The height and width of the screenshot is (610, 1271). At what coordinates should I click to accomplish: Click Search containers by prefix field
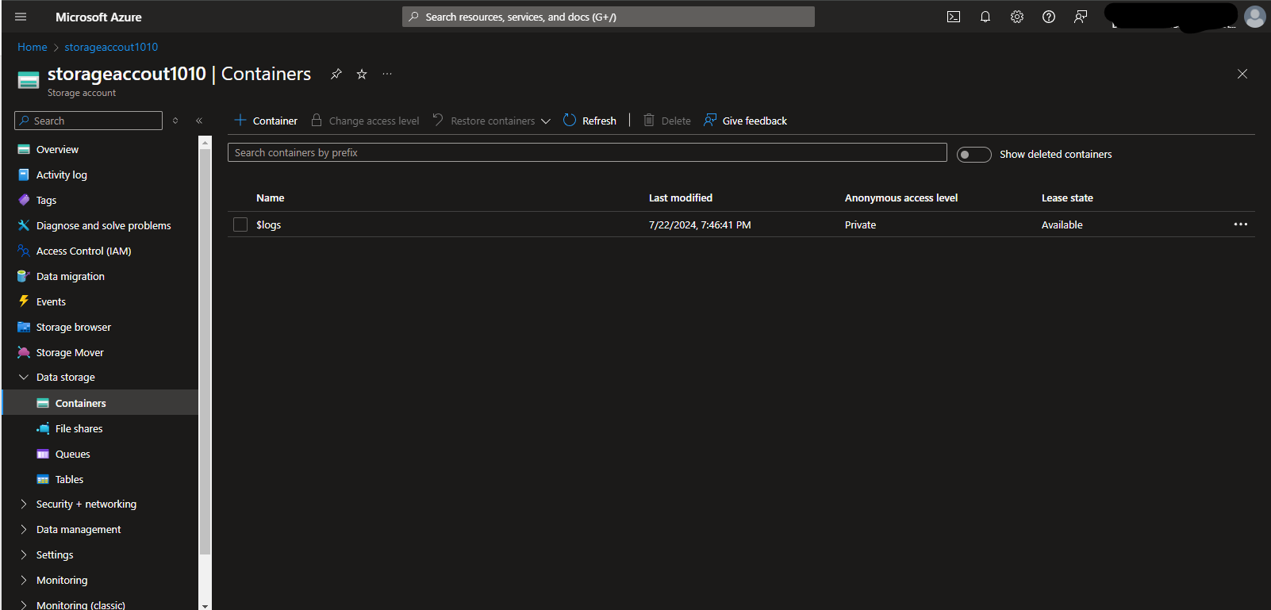(x=587, y=152)
